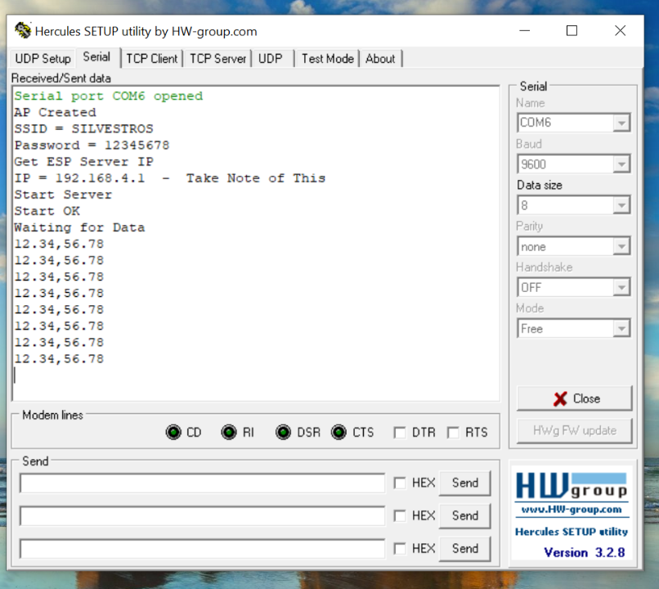Open the UDP tab
The image size is (659, 589).
[x=271, y=58]
